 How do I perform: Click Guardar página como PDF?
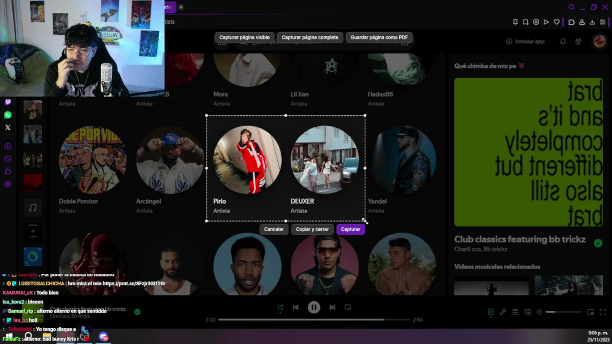tap(379, 37)
